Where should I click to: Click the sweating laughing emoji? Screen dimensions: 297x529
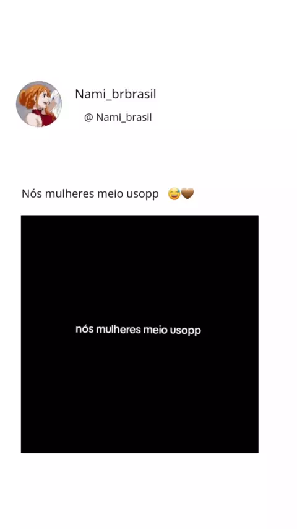(174, 194)
